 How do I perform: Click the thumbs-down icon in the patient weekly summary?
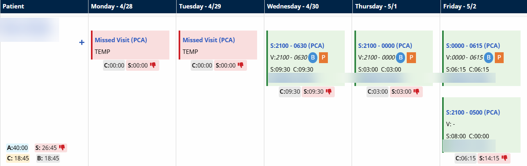click(62, 148)
